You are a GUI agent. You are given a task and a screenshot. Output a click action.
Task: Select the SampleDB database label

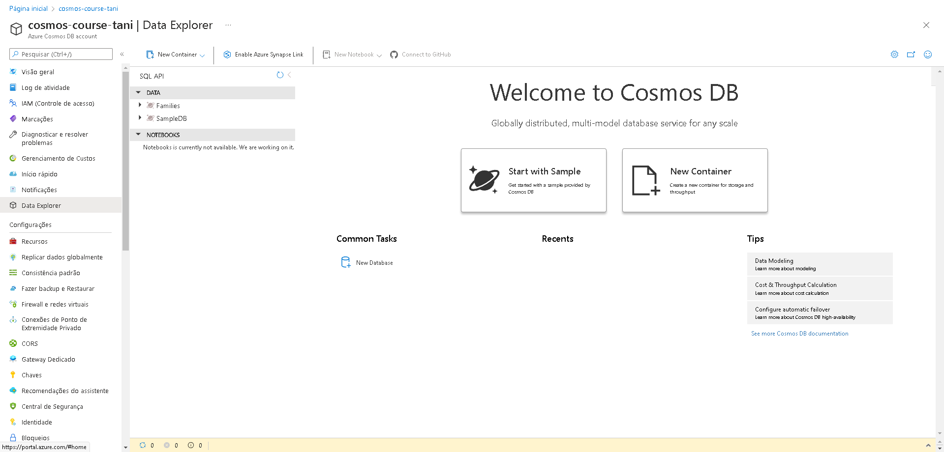coord(172,118)
